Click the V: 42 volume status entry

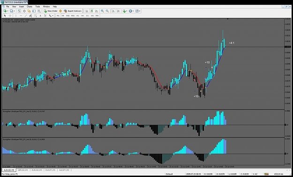click(x=255, y=174)
